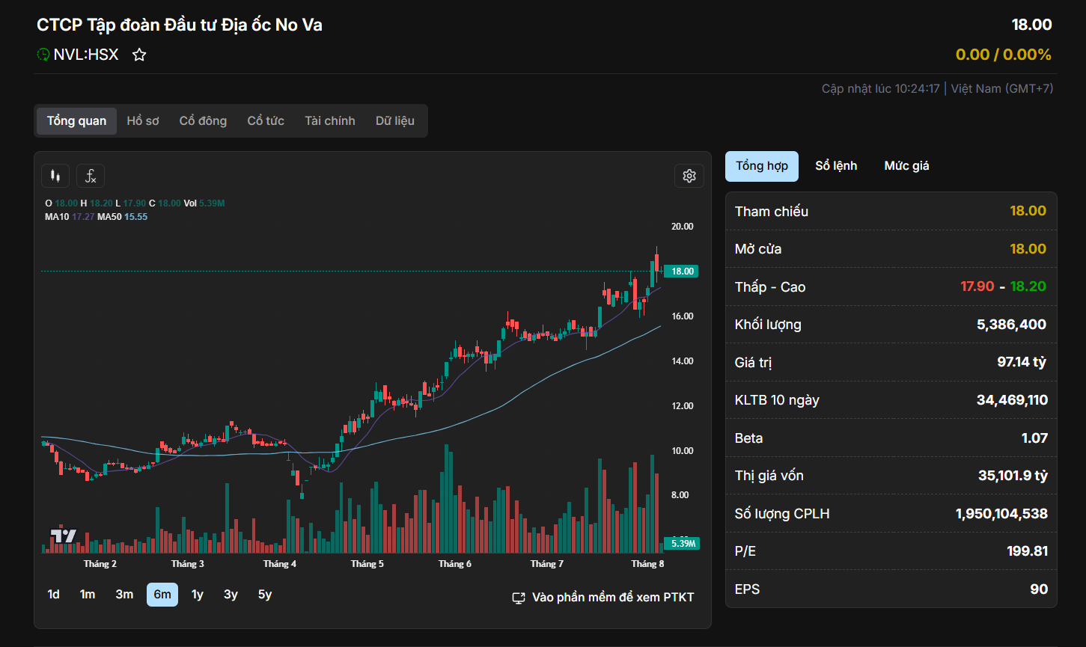Click the TradingView logo on the chart

[64, 536]
